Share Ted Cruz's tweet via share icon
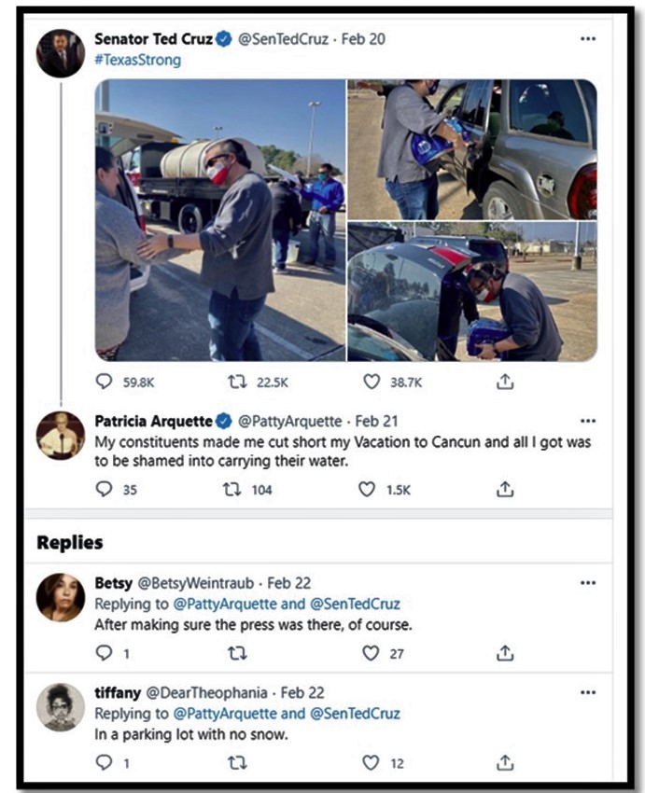The image size is (645, 793). click(x=505, y=382)
